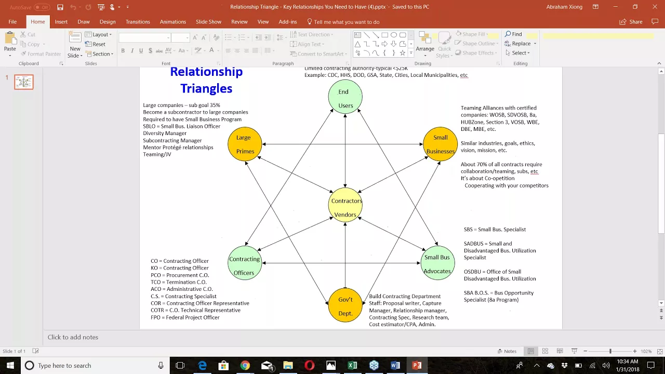Click the Reset slide button
The height and width of the screenshot is (374, 665).
96,44
